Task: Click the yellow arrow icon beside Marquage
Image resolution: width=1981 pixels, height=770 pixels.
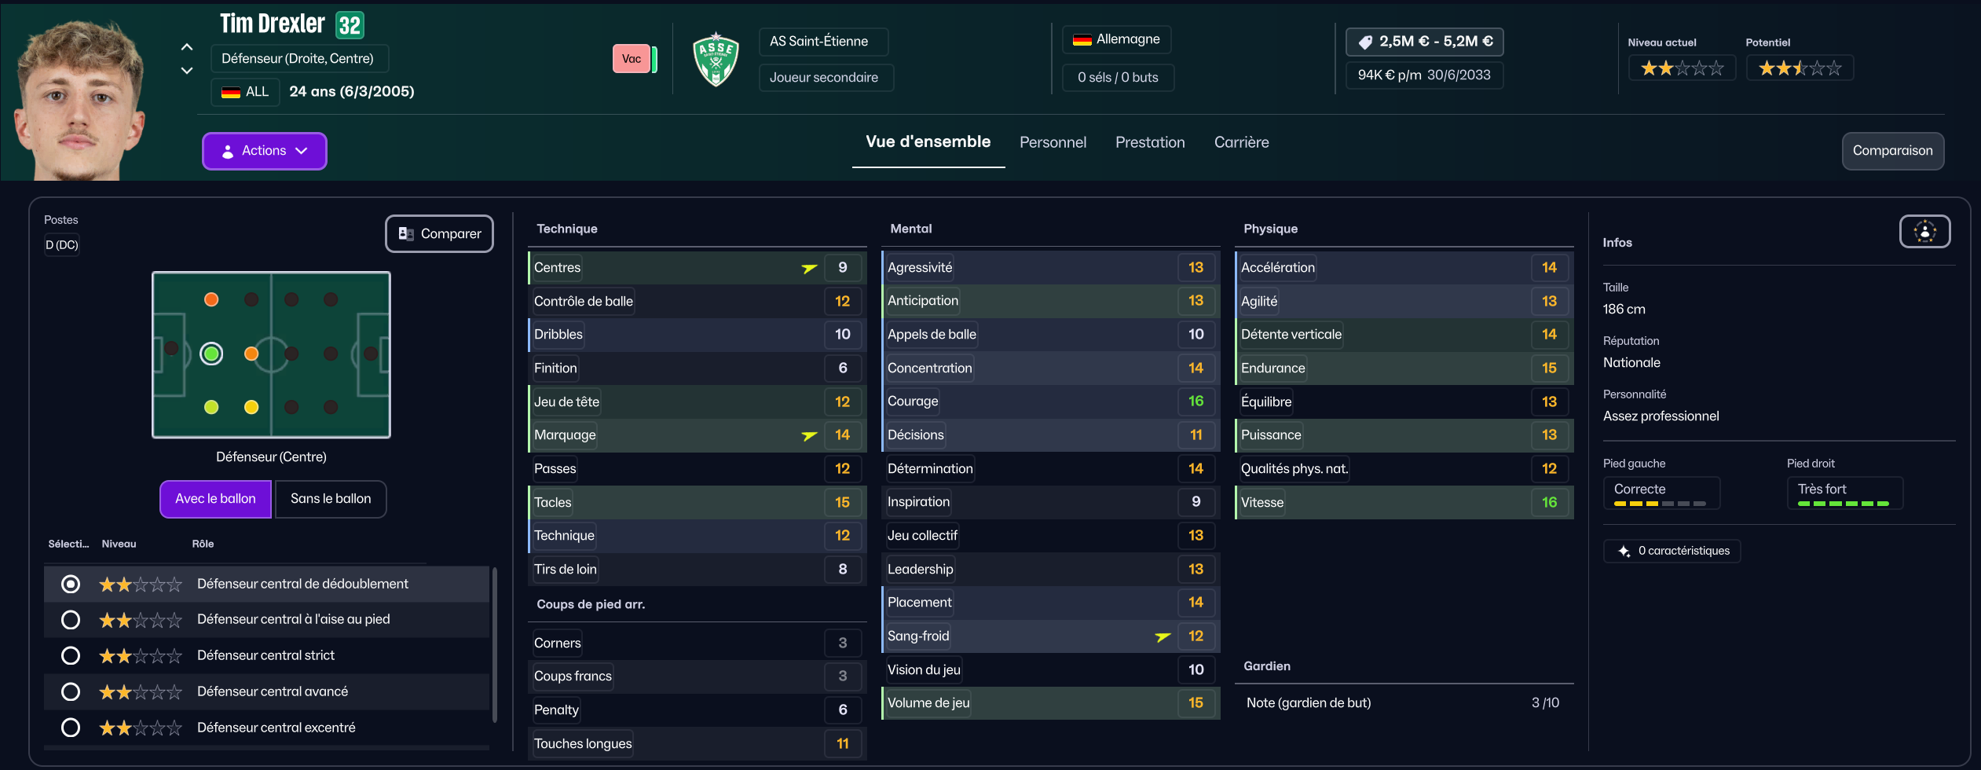Action: [x=809, y=436]
